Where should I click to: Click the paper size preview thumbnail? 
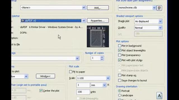tap(98, 36)
